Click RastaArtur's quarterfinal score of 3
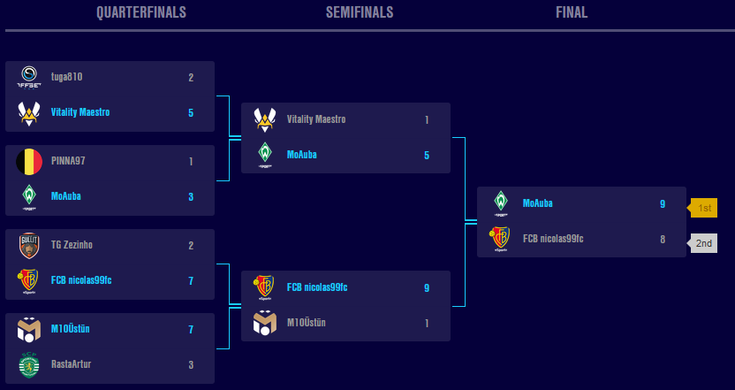The image size is (735, 390). (x=191, y=365)
